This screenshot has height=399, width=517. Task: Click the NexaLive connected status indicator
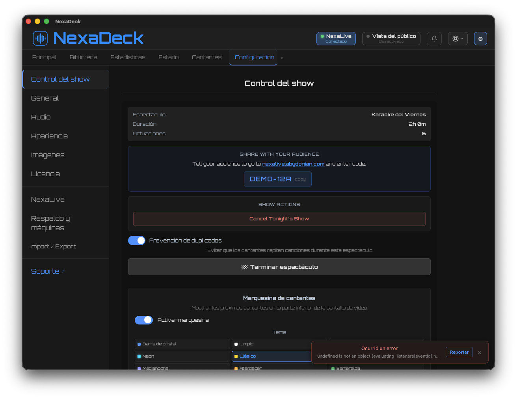coord(336,39)
